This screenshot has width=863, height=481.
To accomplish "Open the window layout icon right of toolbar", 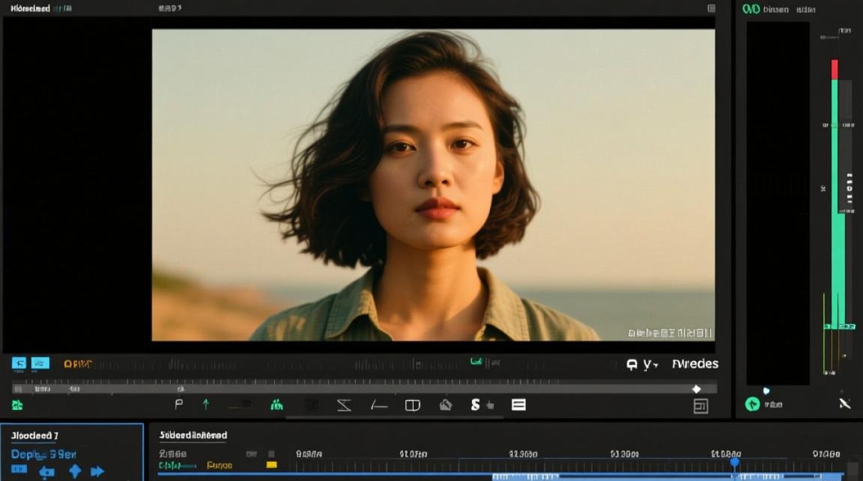I will pyautogui.click(x=701, y=406).
